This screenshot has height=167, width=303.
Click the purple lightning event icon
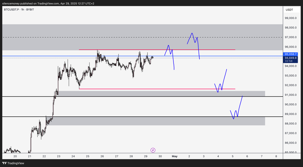point(153,150)
